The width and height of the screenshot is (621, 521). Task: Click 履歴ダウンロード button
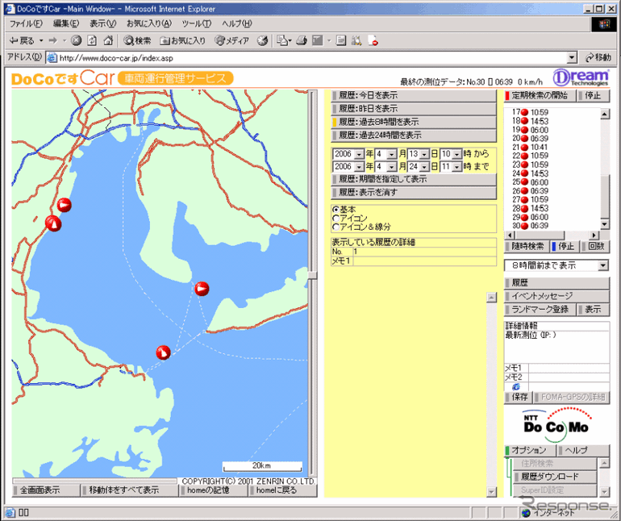click(x=555, y=477)
